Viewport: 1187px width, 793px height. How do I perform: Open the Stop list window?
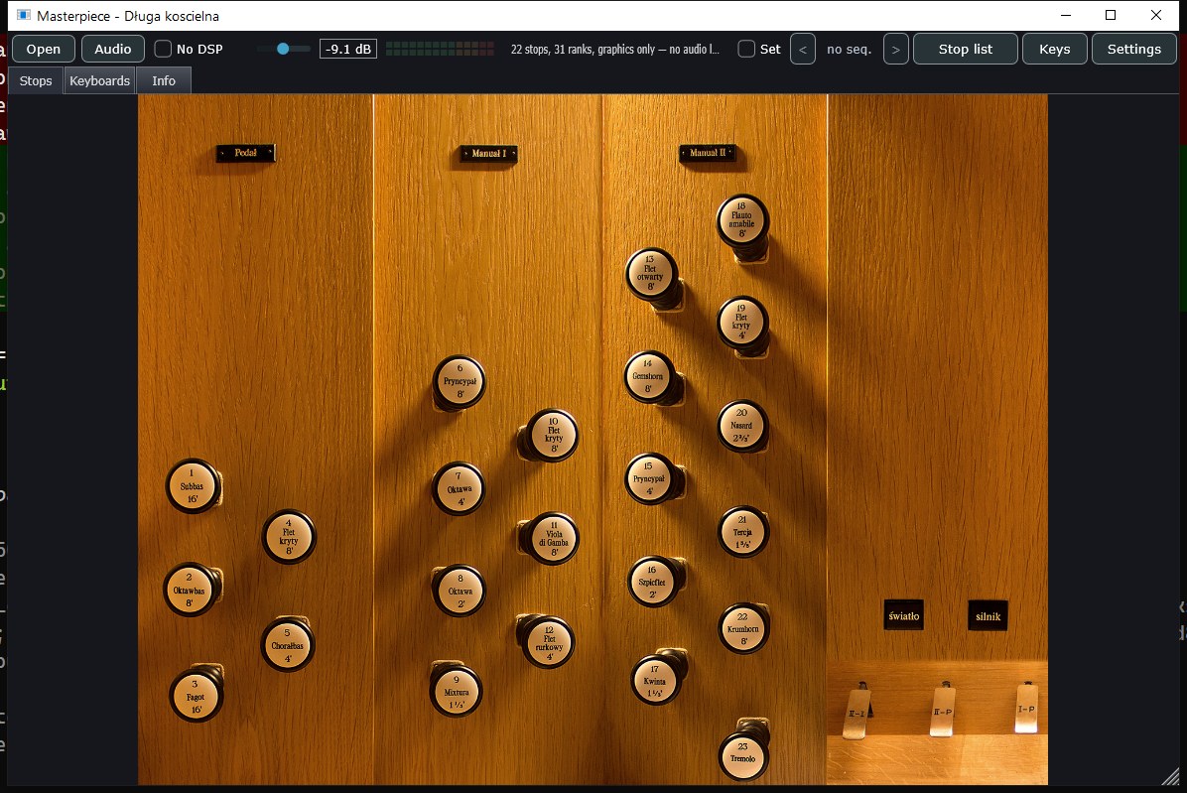pyautogui.click(x=966, y=50)
